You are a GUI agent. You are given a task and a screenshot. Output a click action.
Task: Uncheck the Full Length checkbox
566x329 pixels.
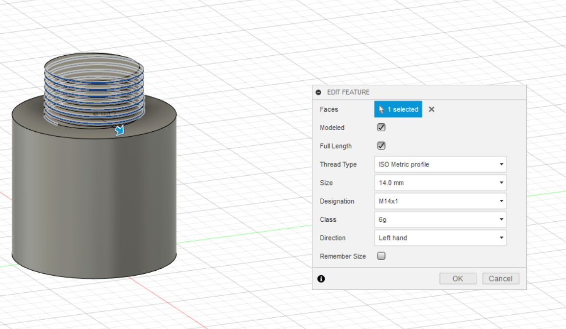coord(381,145)
